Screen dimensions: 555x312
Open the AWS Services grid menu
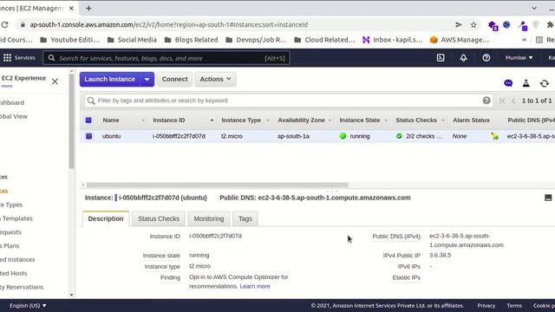8,58
